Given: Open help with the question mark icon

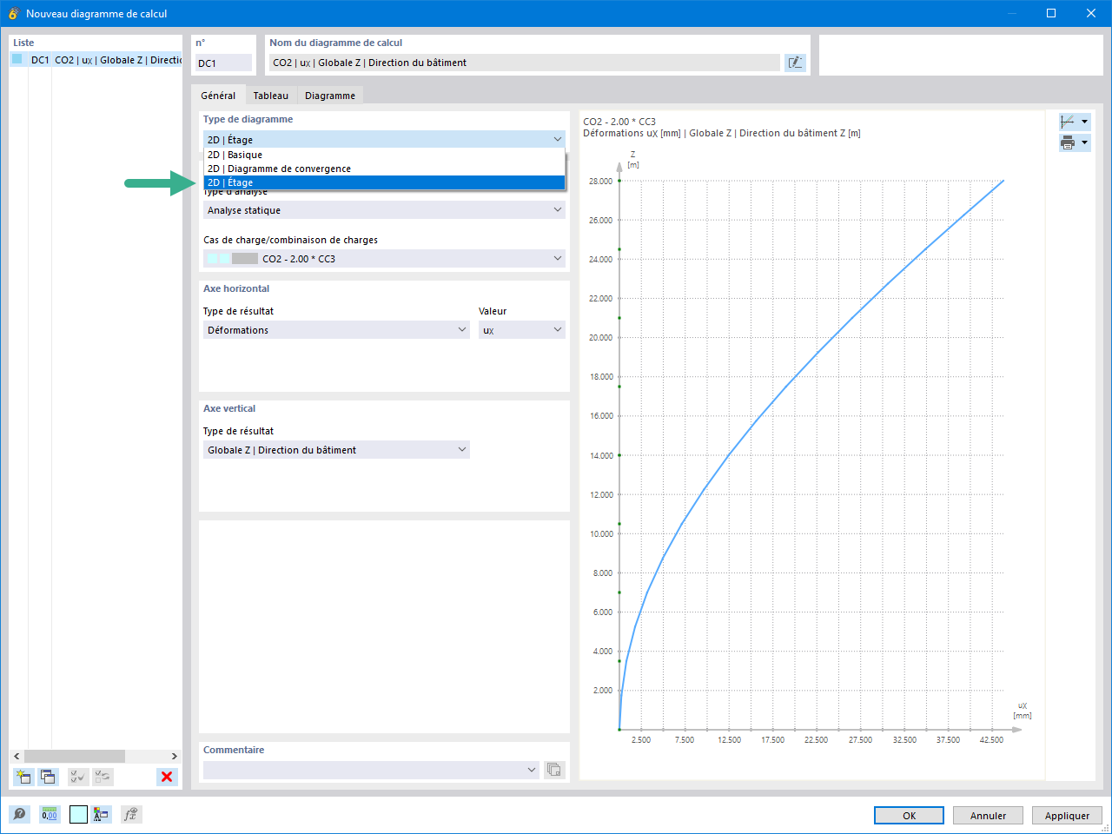Looking at the screenshot, I should click(x=19, y=814).
